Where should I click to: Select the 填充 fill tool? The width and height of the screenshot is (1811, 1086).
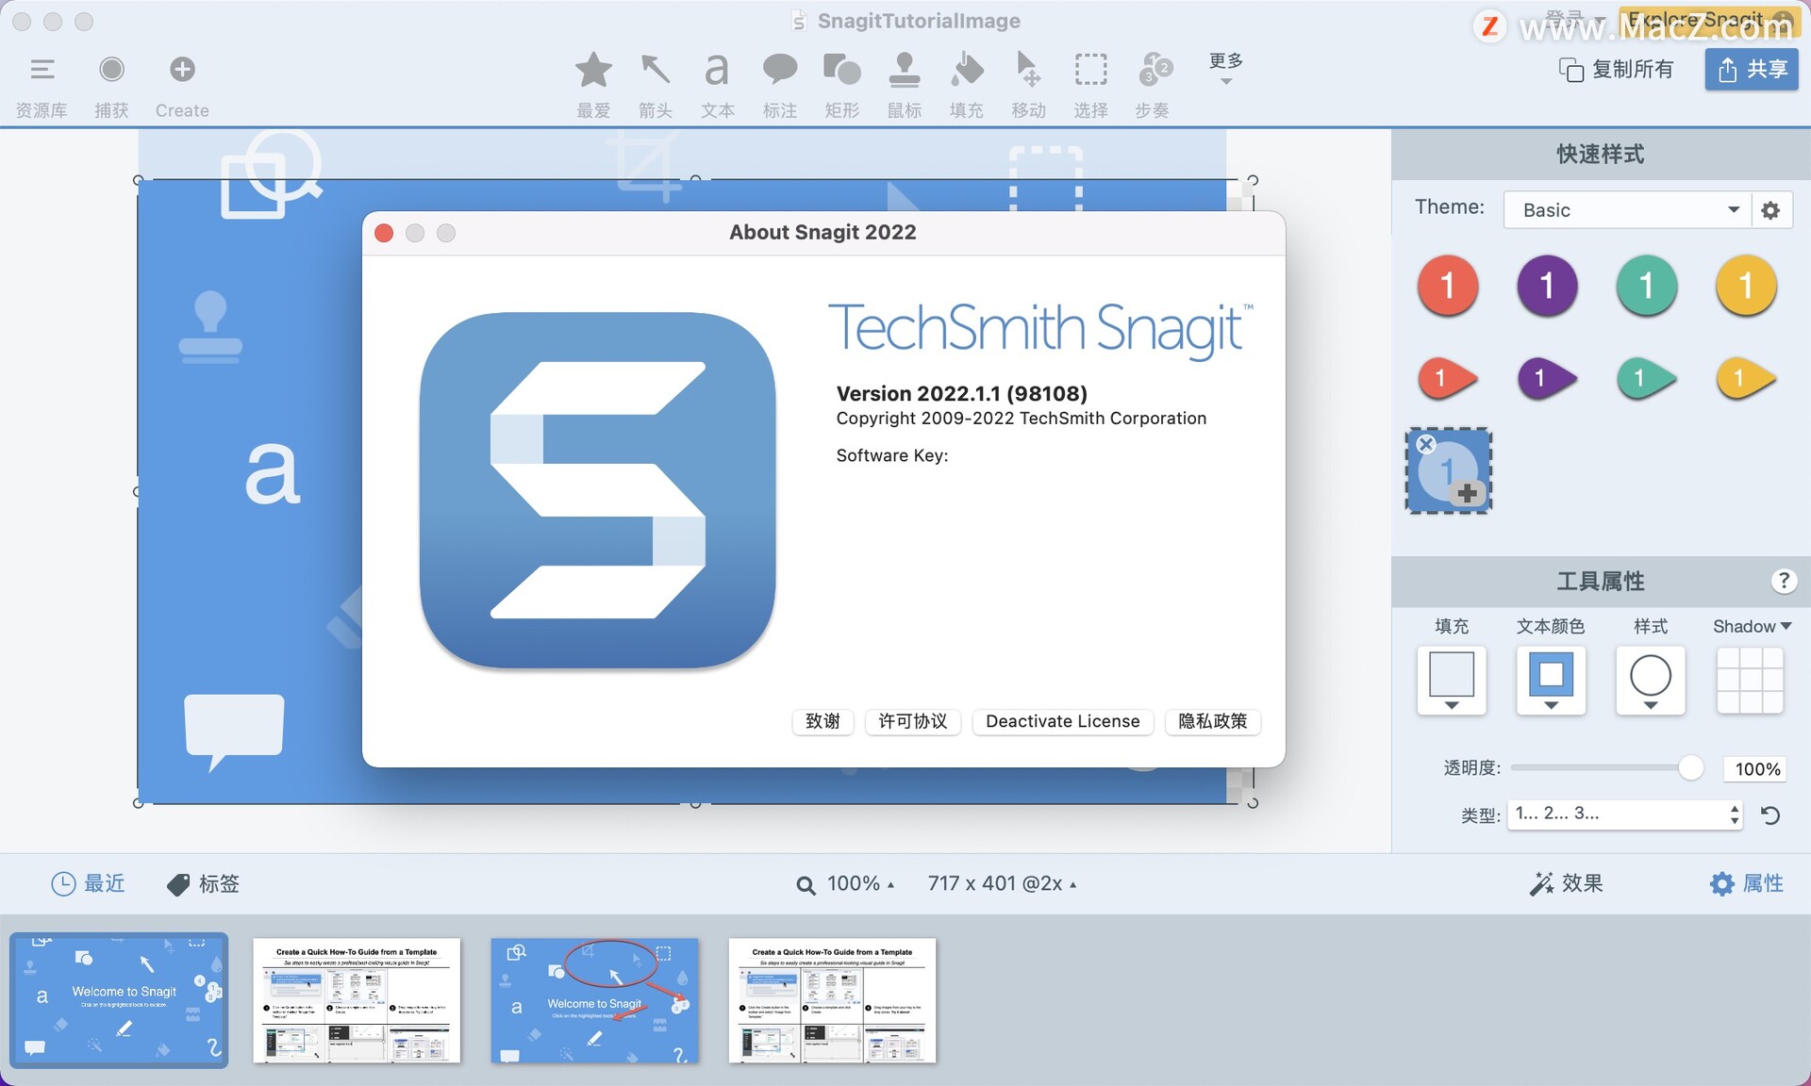pyautogui.click(x=967, y=85)
